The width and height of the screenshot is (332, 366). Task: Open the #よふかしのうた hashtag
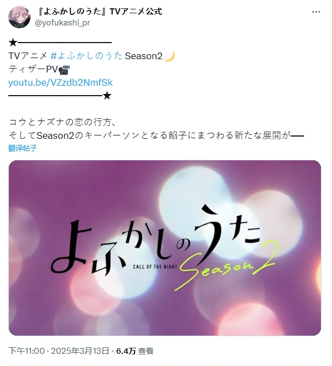coord(86,56)
